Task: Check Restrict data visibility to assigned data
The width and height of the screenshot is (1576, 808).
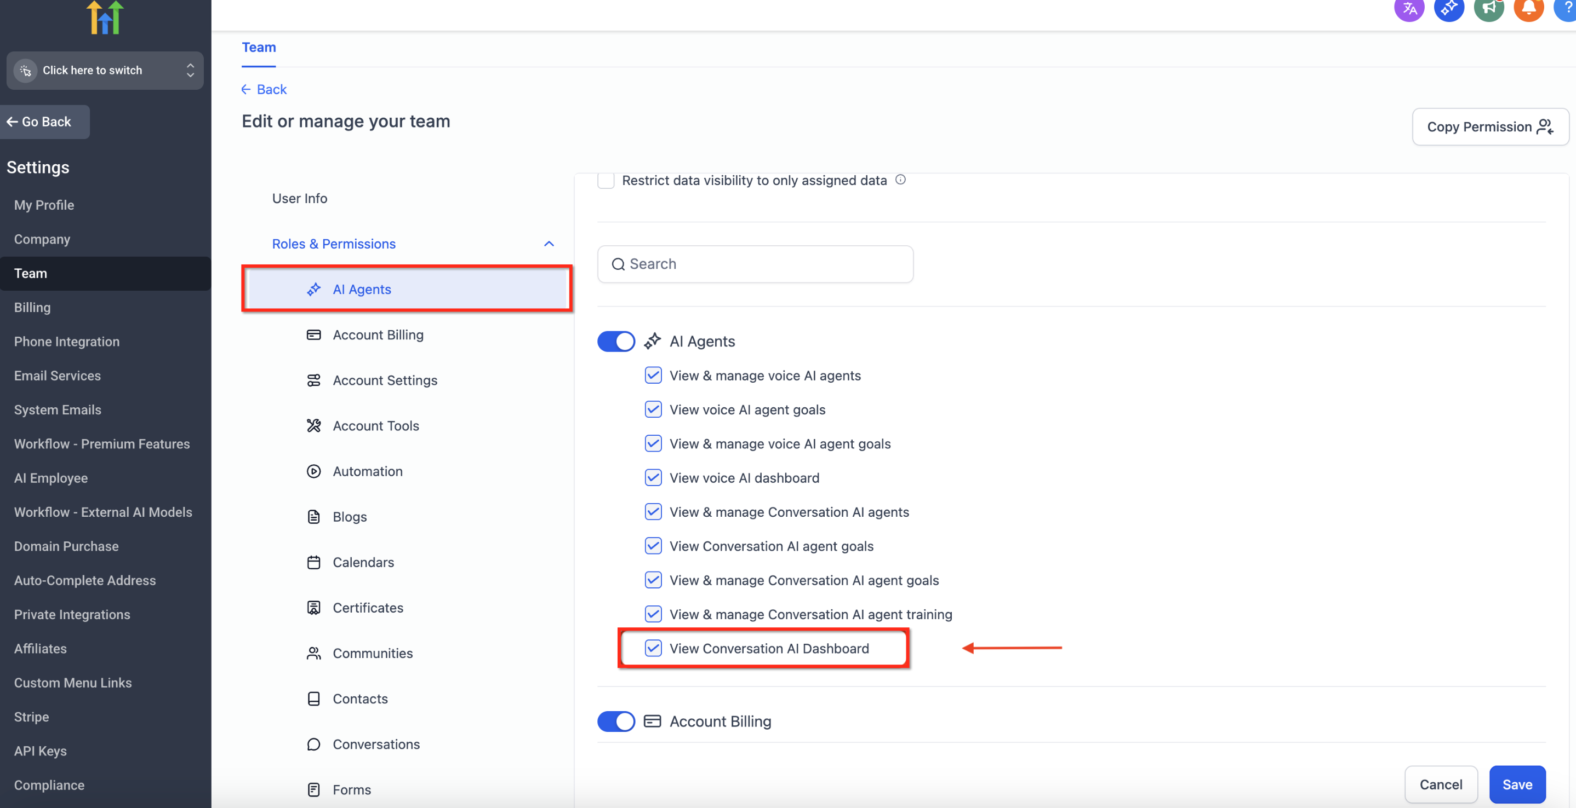Action: 605,180
